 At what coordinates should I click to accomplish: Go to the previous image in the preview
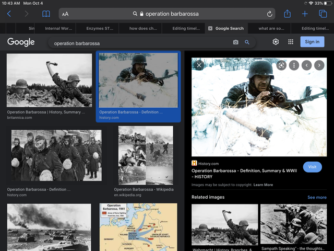click(x=306, y=65)
